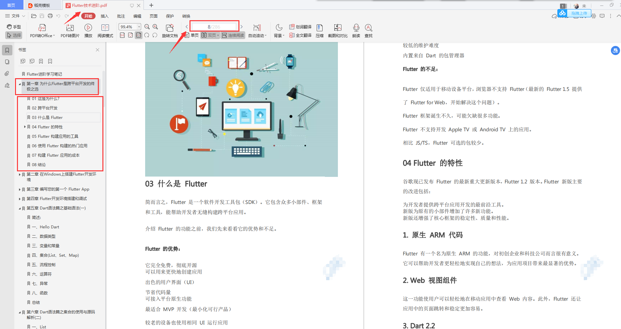Open the 背景 background dropdown
The height and width of the screenshot is (329, 621).
tap(279, 31)
